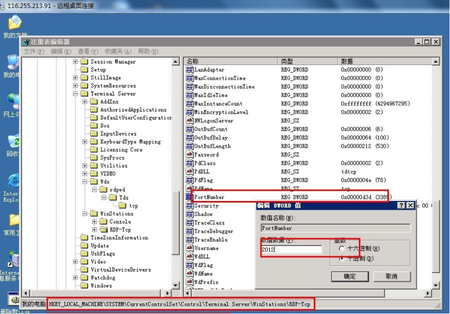Expand the KeyboardType Mapping node

(x=85, y=142)
